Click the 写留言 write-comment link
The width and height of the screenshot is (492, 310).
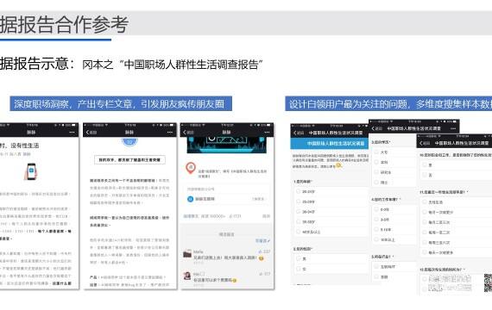point(262,241)
